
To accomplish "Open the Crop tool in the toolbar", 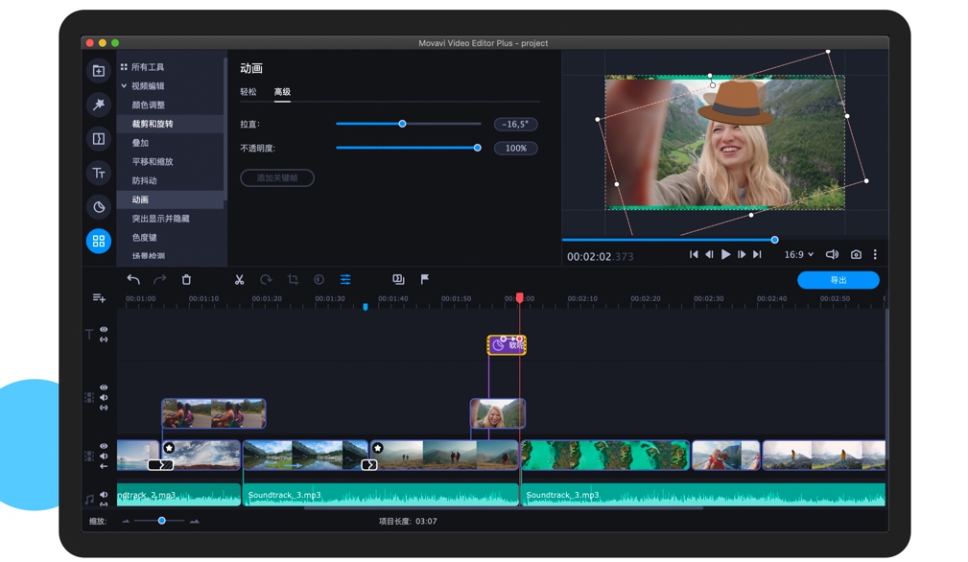I will point(293,279).
